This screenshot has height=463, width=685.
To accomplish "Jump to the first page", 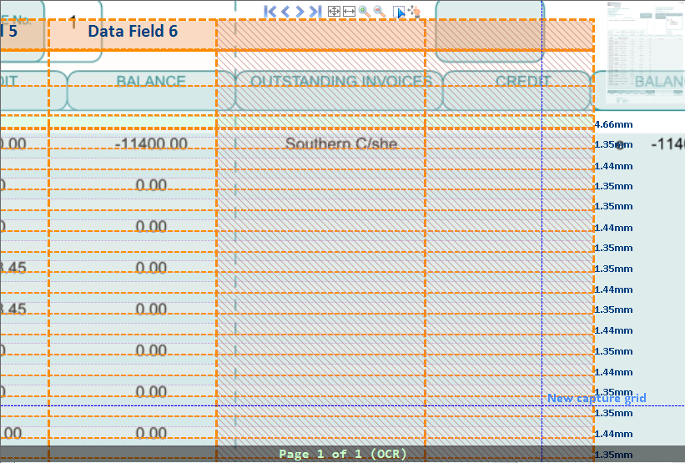I will tap(269, 11).
